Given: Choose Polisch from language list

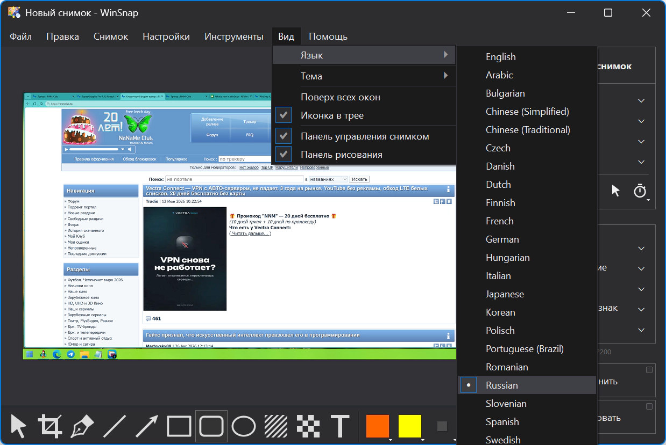Looking at the screenshot, I should tap(527, 331).
